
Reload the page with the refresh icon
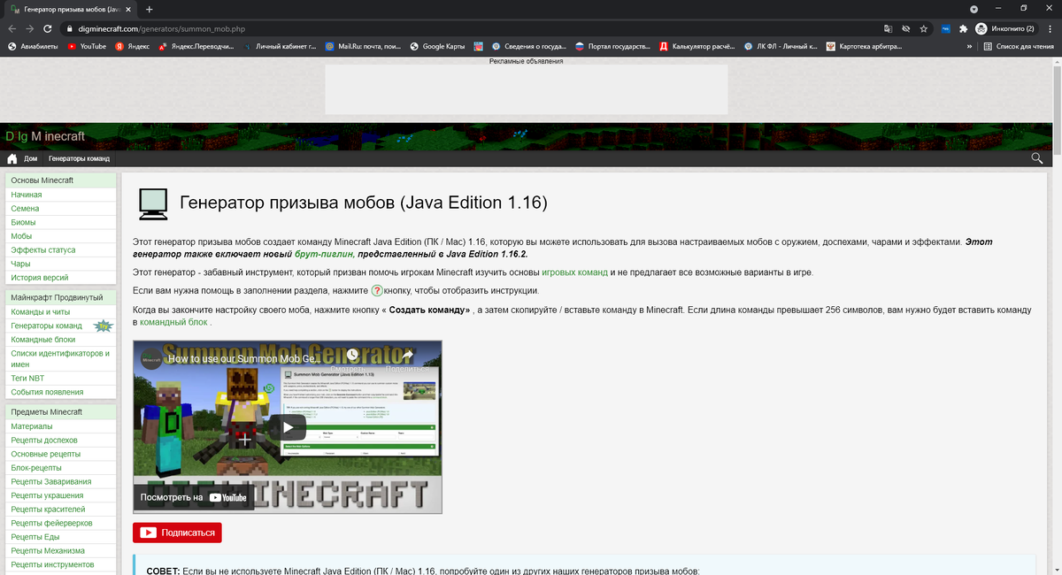(x=48, y=28)
